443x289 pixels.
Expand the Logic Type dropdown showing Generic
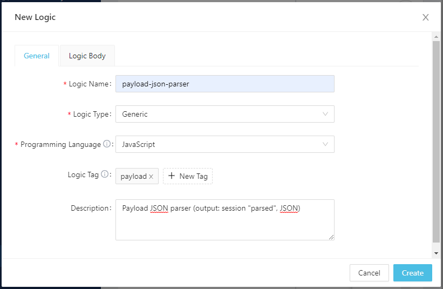click(x=224, y=114)
